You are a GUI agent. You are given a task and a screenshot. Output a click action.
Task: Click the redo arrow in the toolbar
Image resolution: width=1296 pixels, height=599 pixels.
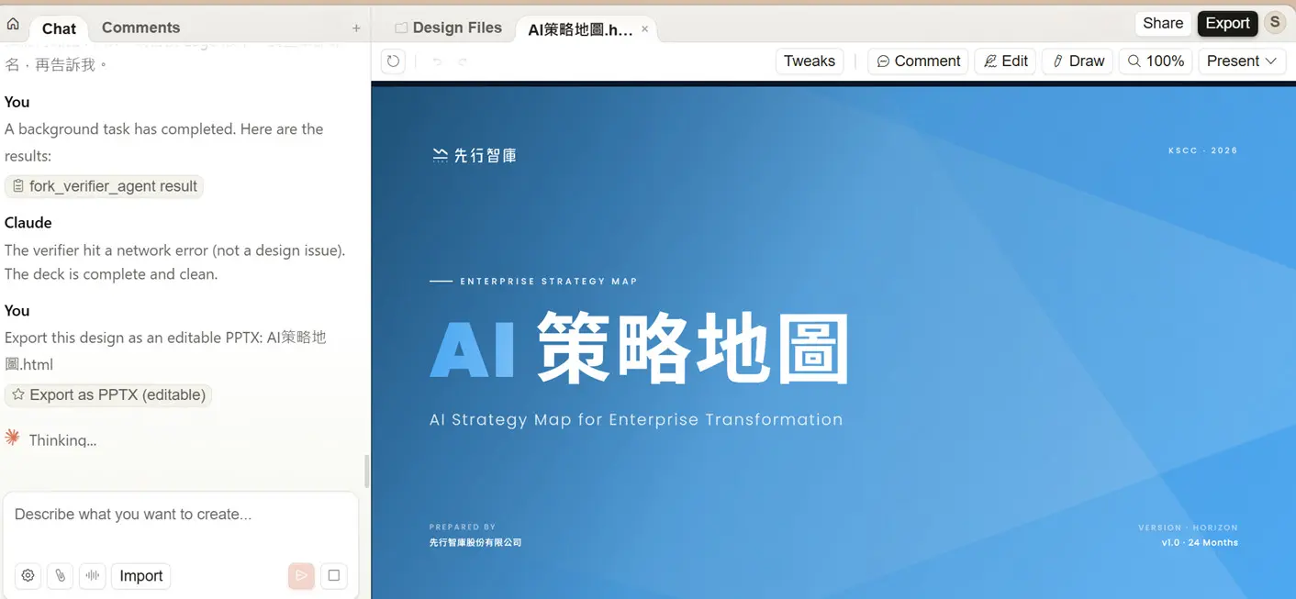point(463,61)
